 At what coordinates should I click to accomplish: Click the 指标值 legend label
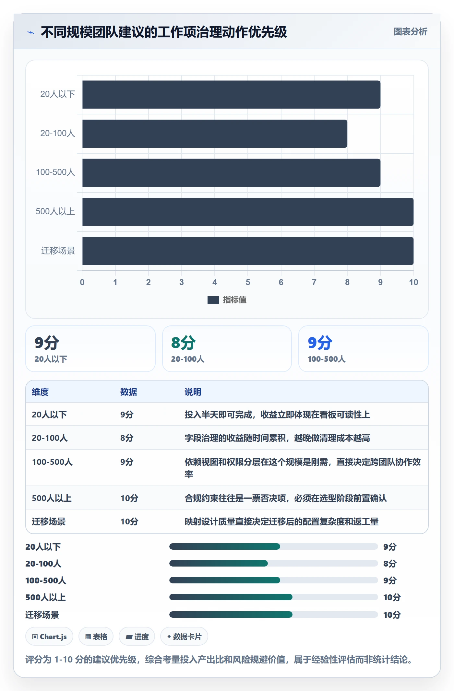tap(234, 300)
